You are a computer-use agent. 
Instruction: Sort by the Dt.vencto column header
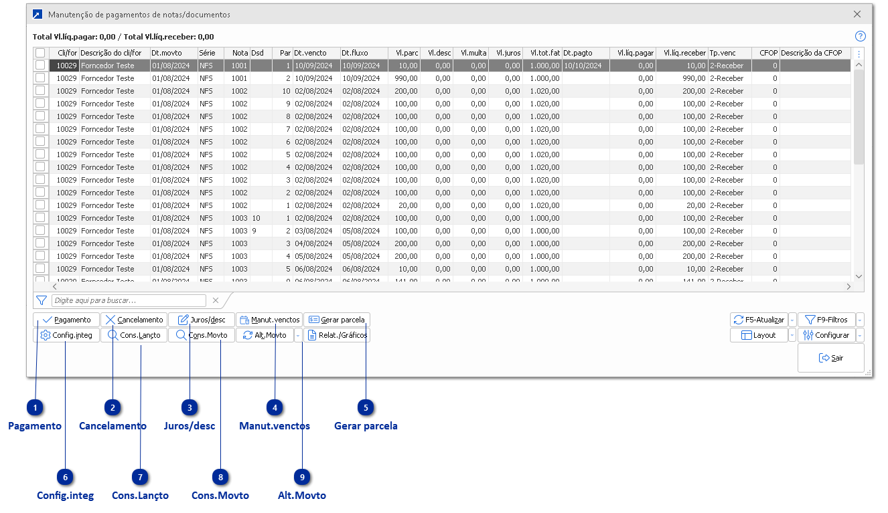[x=315, y=53]
